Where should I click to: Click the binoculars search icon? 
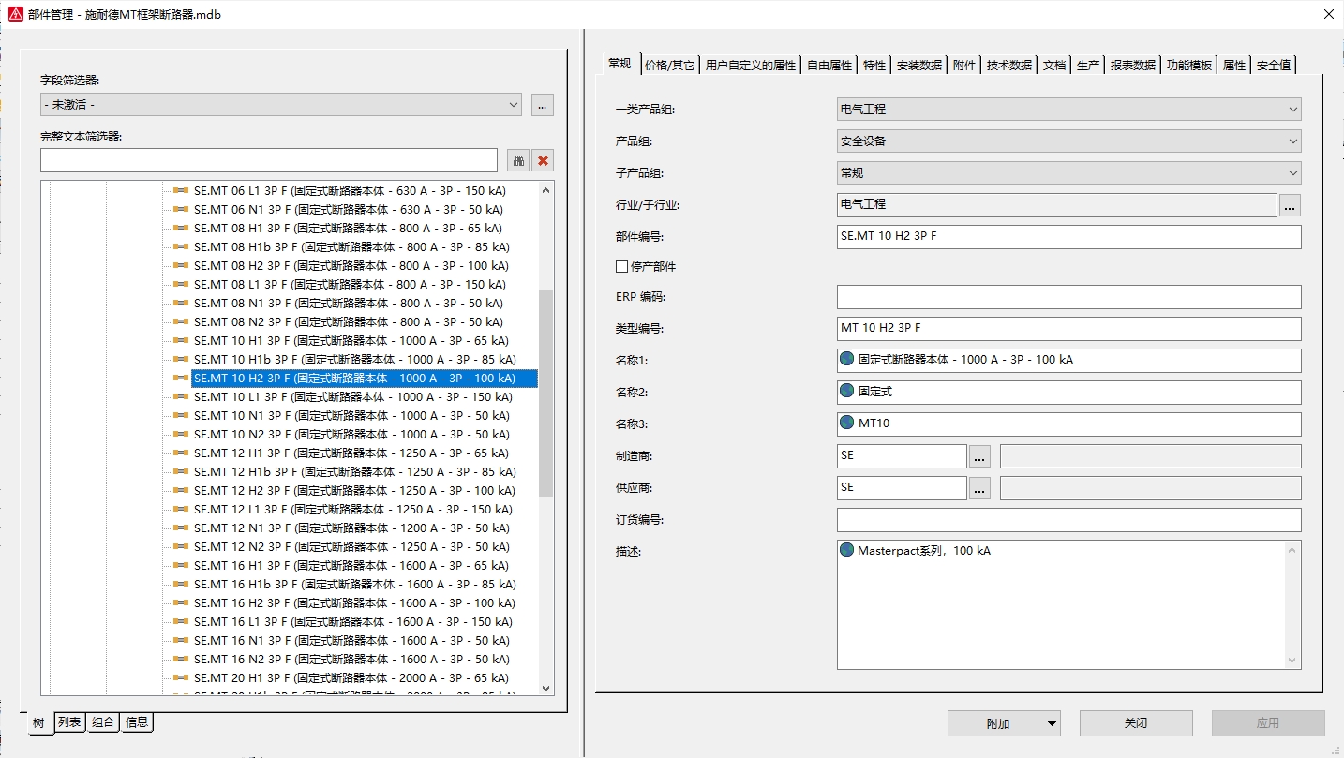coord(518,160)
